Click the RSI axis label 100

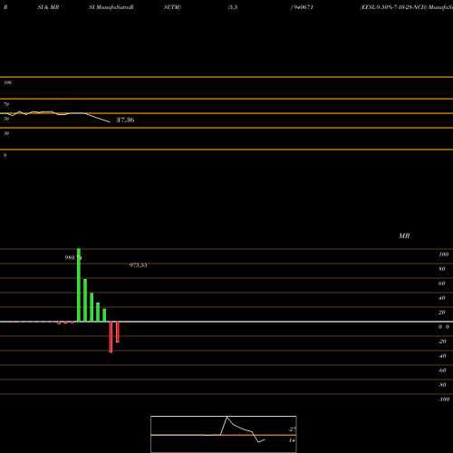click(x=7, y=82)
